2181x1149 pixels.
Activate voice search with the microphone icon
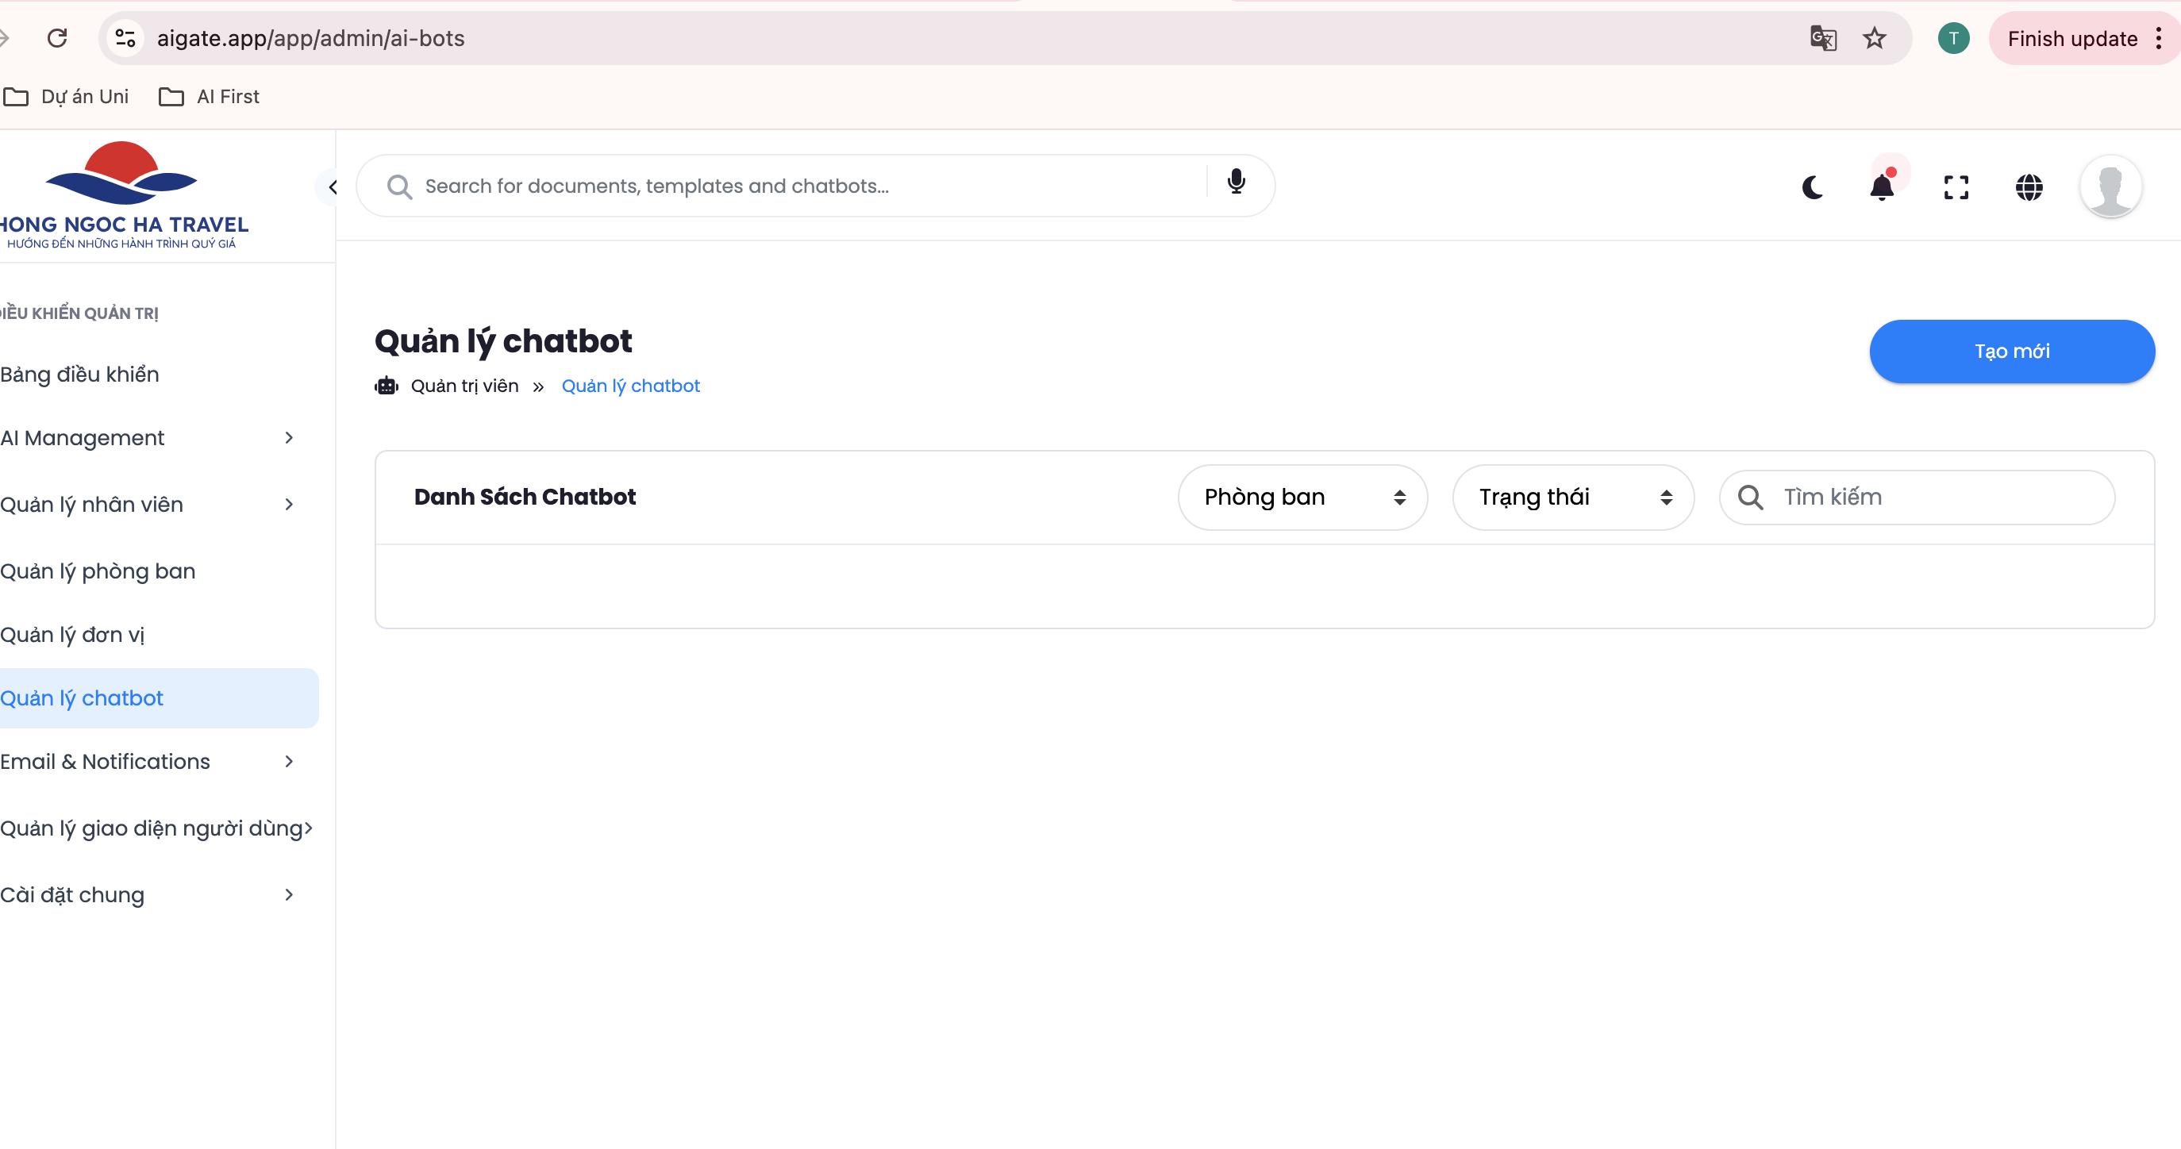click(x=1236, y=182)
